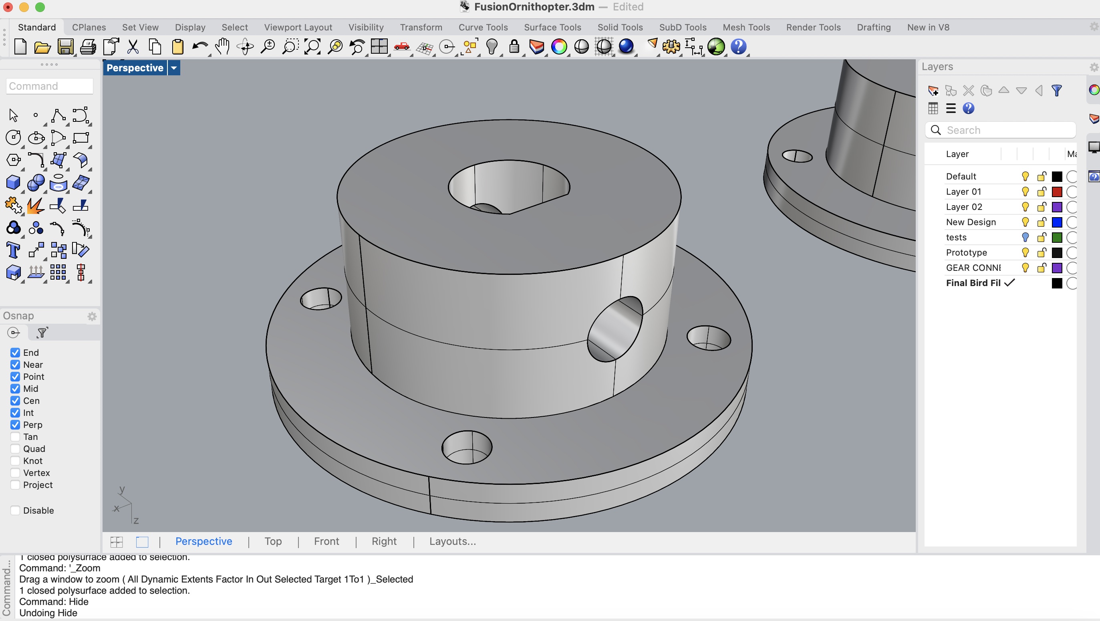The image size is (1100, 621).
Task: Switch to the Right viewport tab
Action: pyautogui.click(x=384, y=542)
